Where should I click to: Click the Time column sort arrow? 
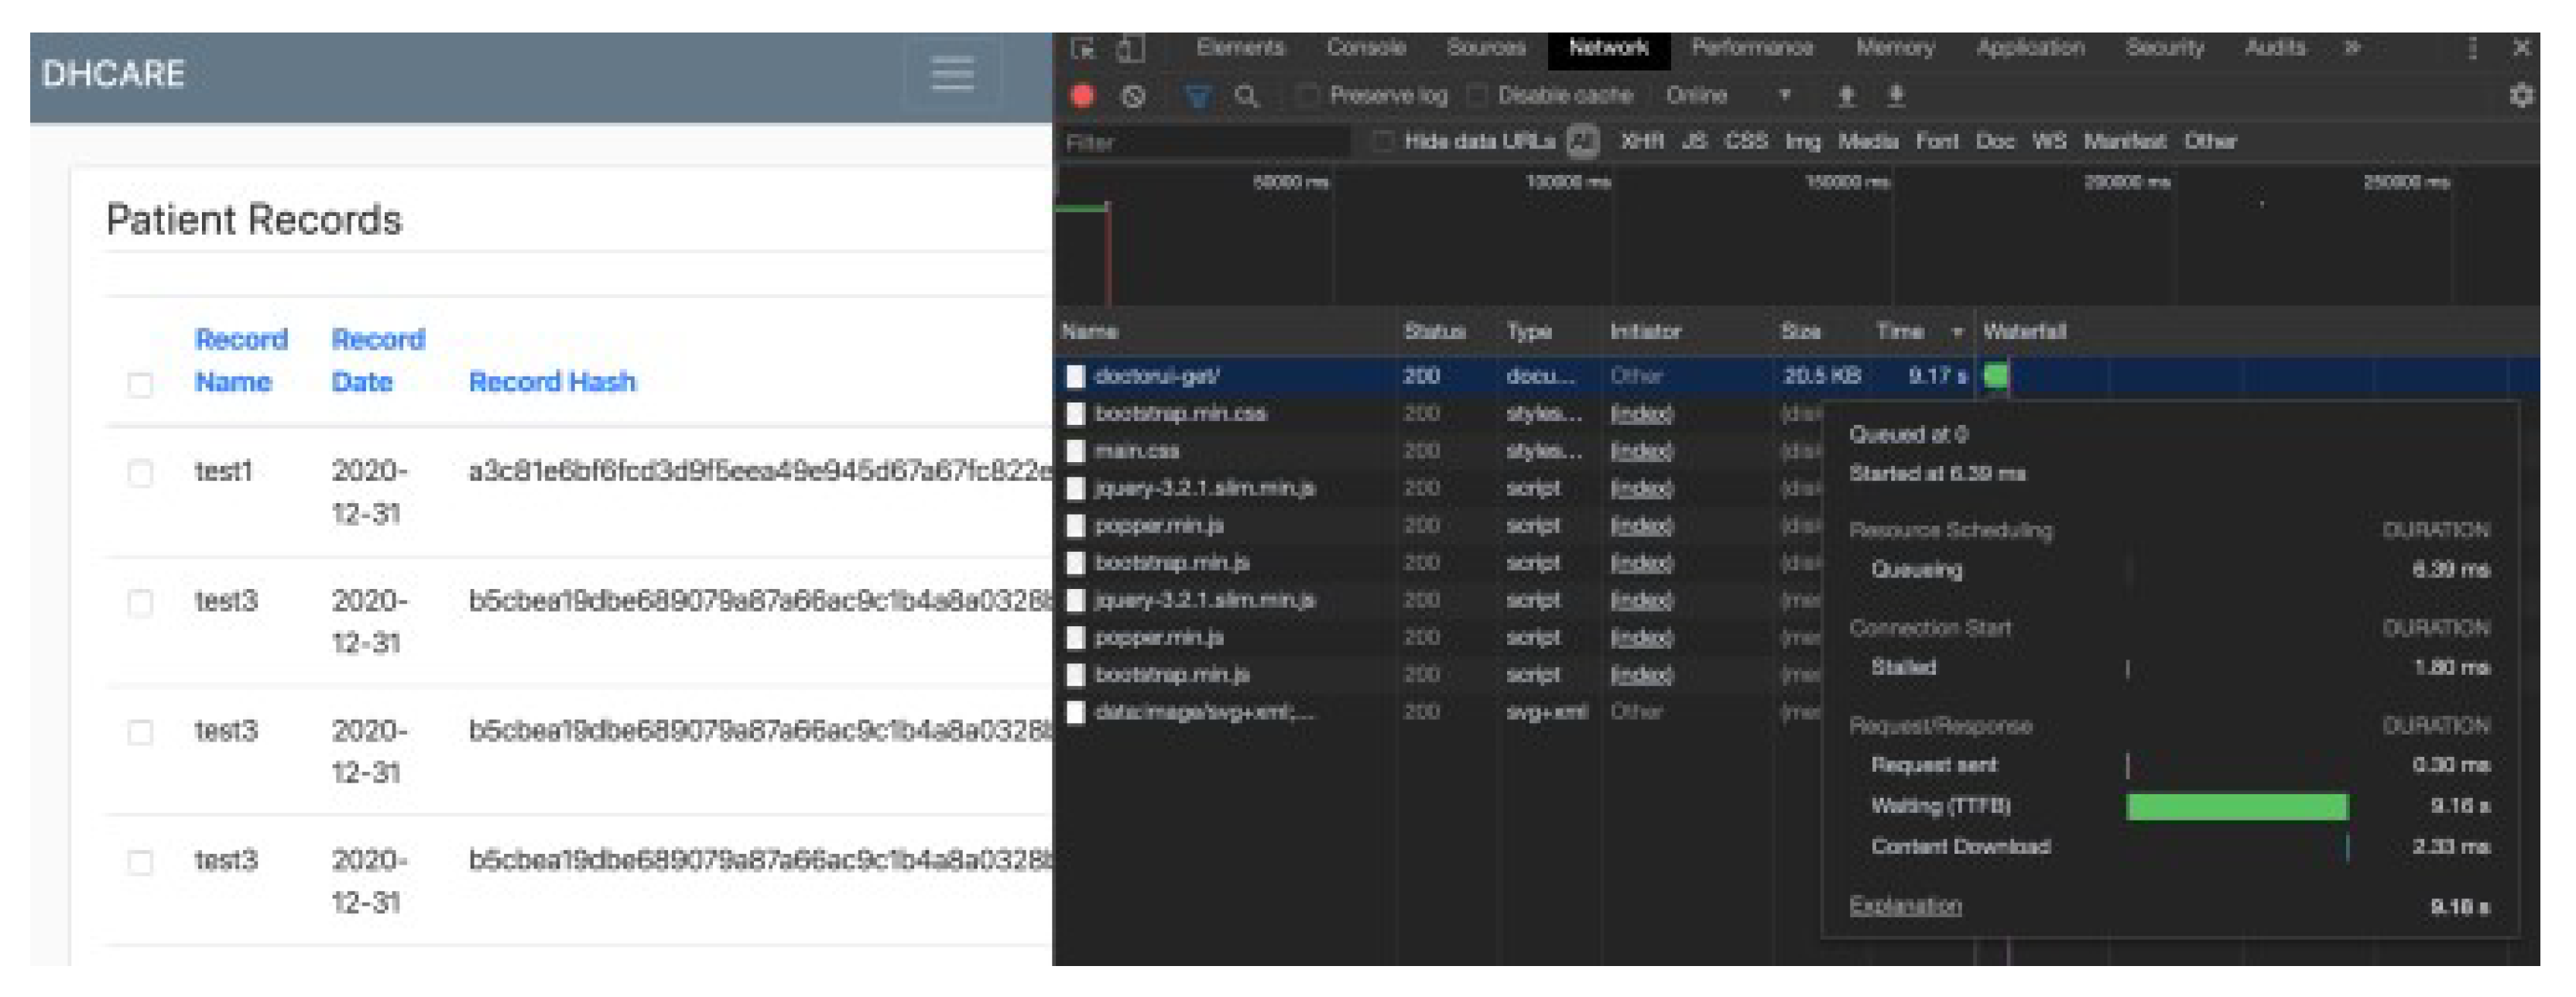click(1957, 332)
